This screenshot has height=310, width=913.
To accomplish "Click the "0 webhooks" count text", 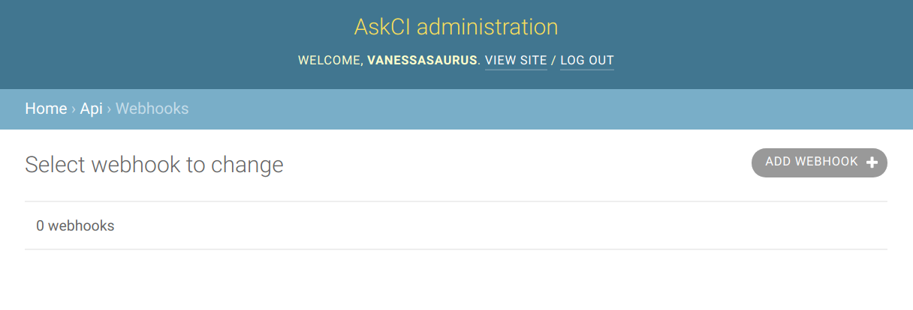I will (x=75, y=225).
